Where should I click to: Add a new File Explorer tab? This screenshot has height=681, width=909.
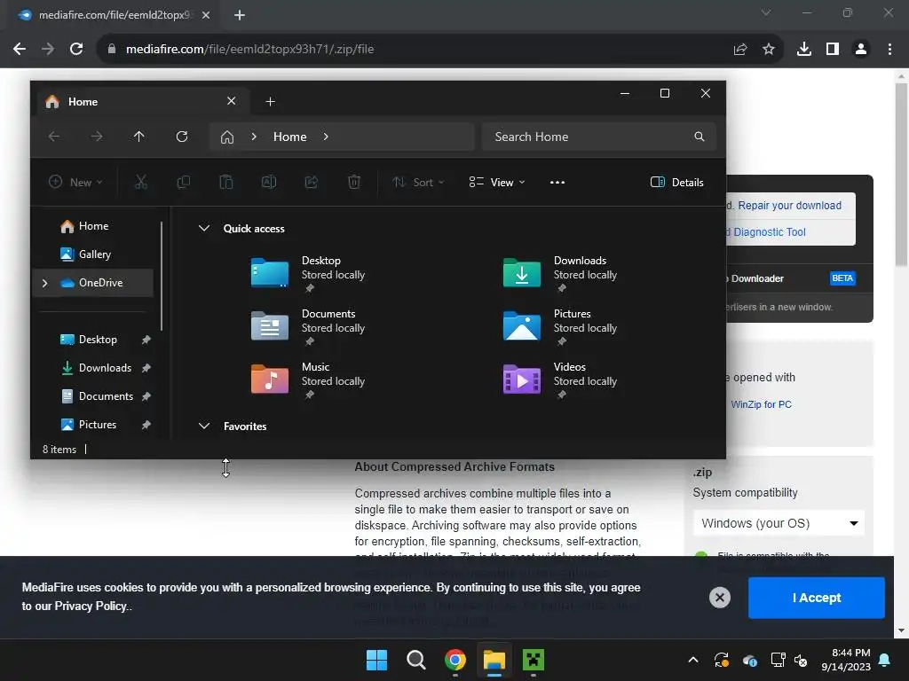pos(270,102)
